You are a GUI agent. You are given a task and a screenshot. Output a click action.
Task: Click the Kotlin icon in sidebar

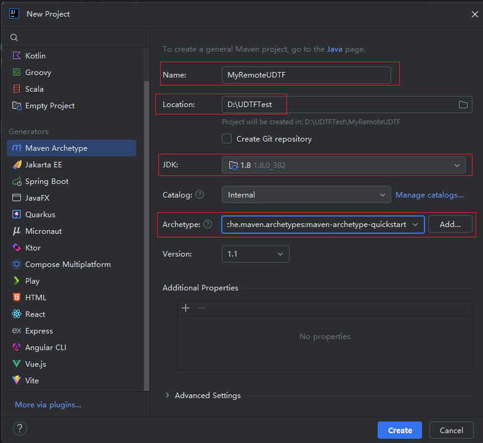pyautogui.click(x=17, y=55)
